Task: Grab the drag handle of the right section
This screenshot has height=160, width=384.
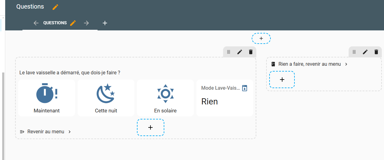Action: [x=354, y=52]
